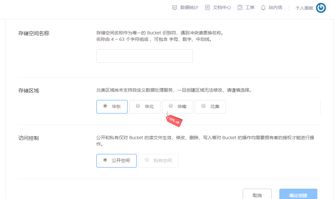Select 公开空间 access control option

(116, 161)
